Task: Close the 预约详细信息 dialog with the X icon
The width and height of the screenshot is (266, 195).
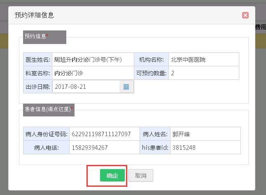Action: (x=245, y=15)
